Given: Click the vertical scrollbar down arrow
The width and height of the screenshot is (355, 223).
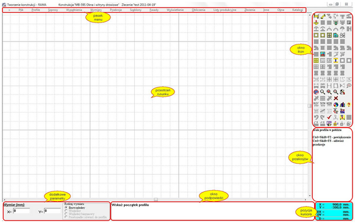Looking at the screenshot, I should click(x=309, y=196).
